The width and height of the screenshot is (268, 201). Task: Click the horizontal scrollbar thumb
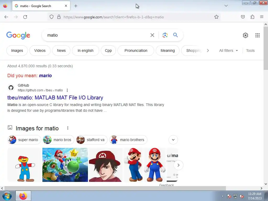point(115,188)
